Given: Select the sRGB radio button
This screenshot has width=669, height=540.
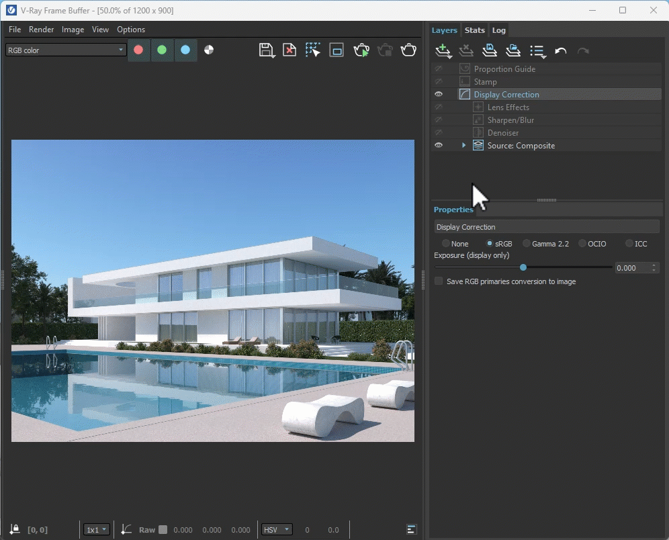Looking at the screenshot, I should [490, 244].
